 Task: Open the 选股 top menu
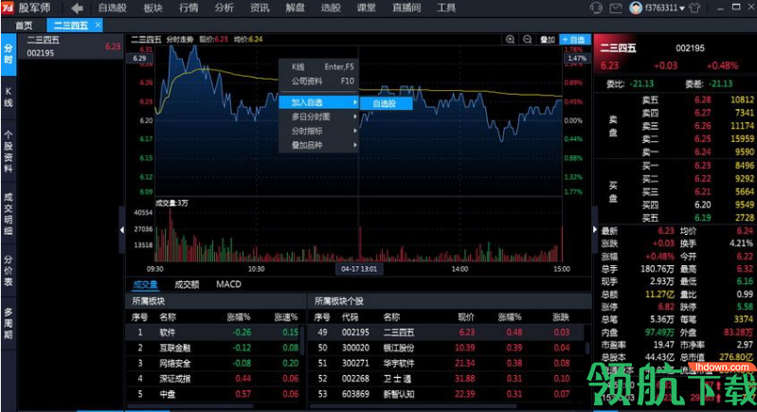(x=331, y=8)
